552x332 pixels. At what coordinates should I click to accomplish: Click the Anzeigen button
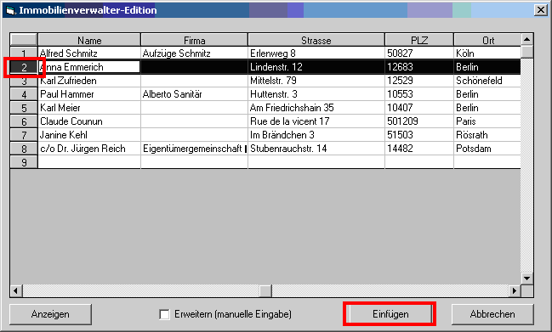[x=50, y=314]
